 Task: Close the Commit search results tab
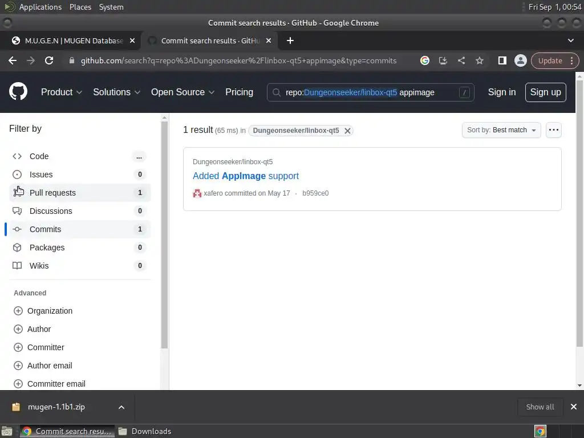(x=269, y=40)
